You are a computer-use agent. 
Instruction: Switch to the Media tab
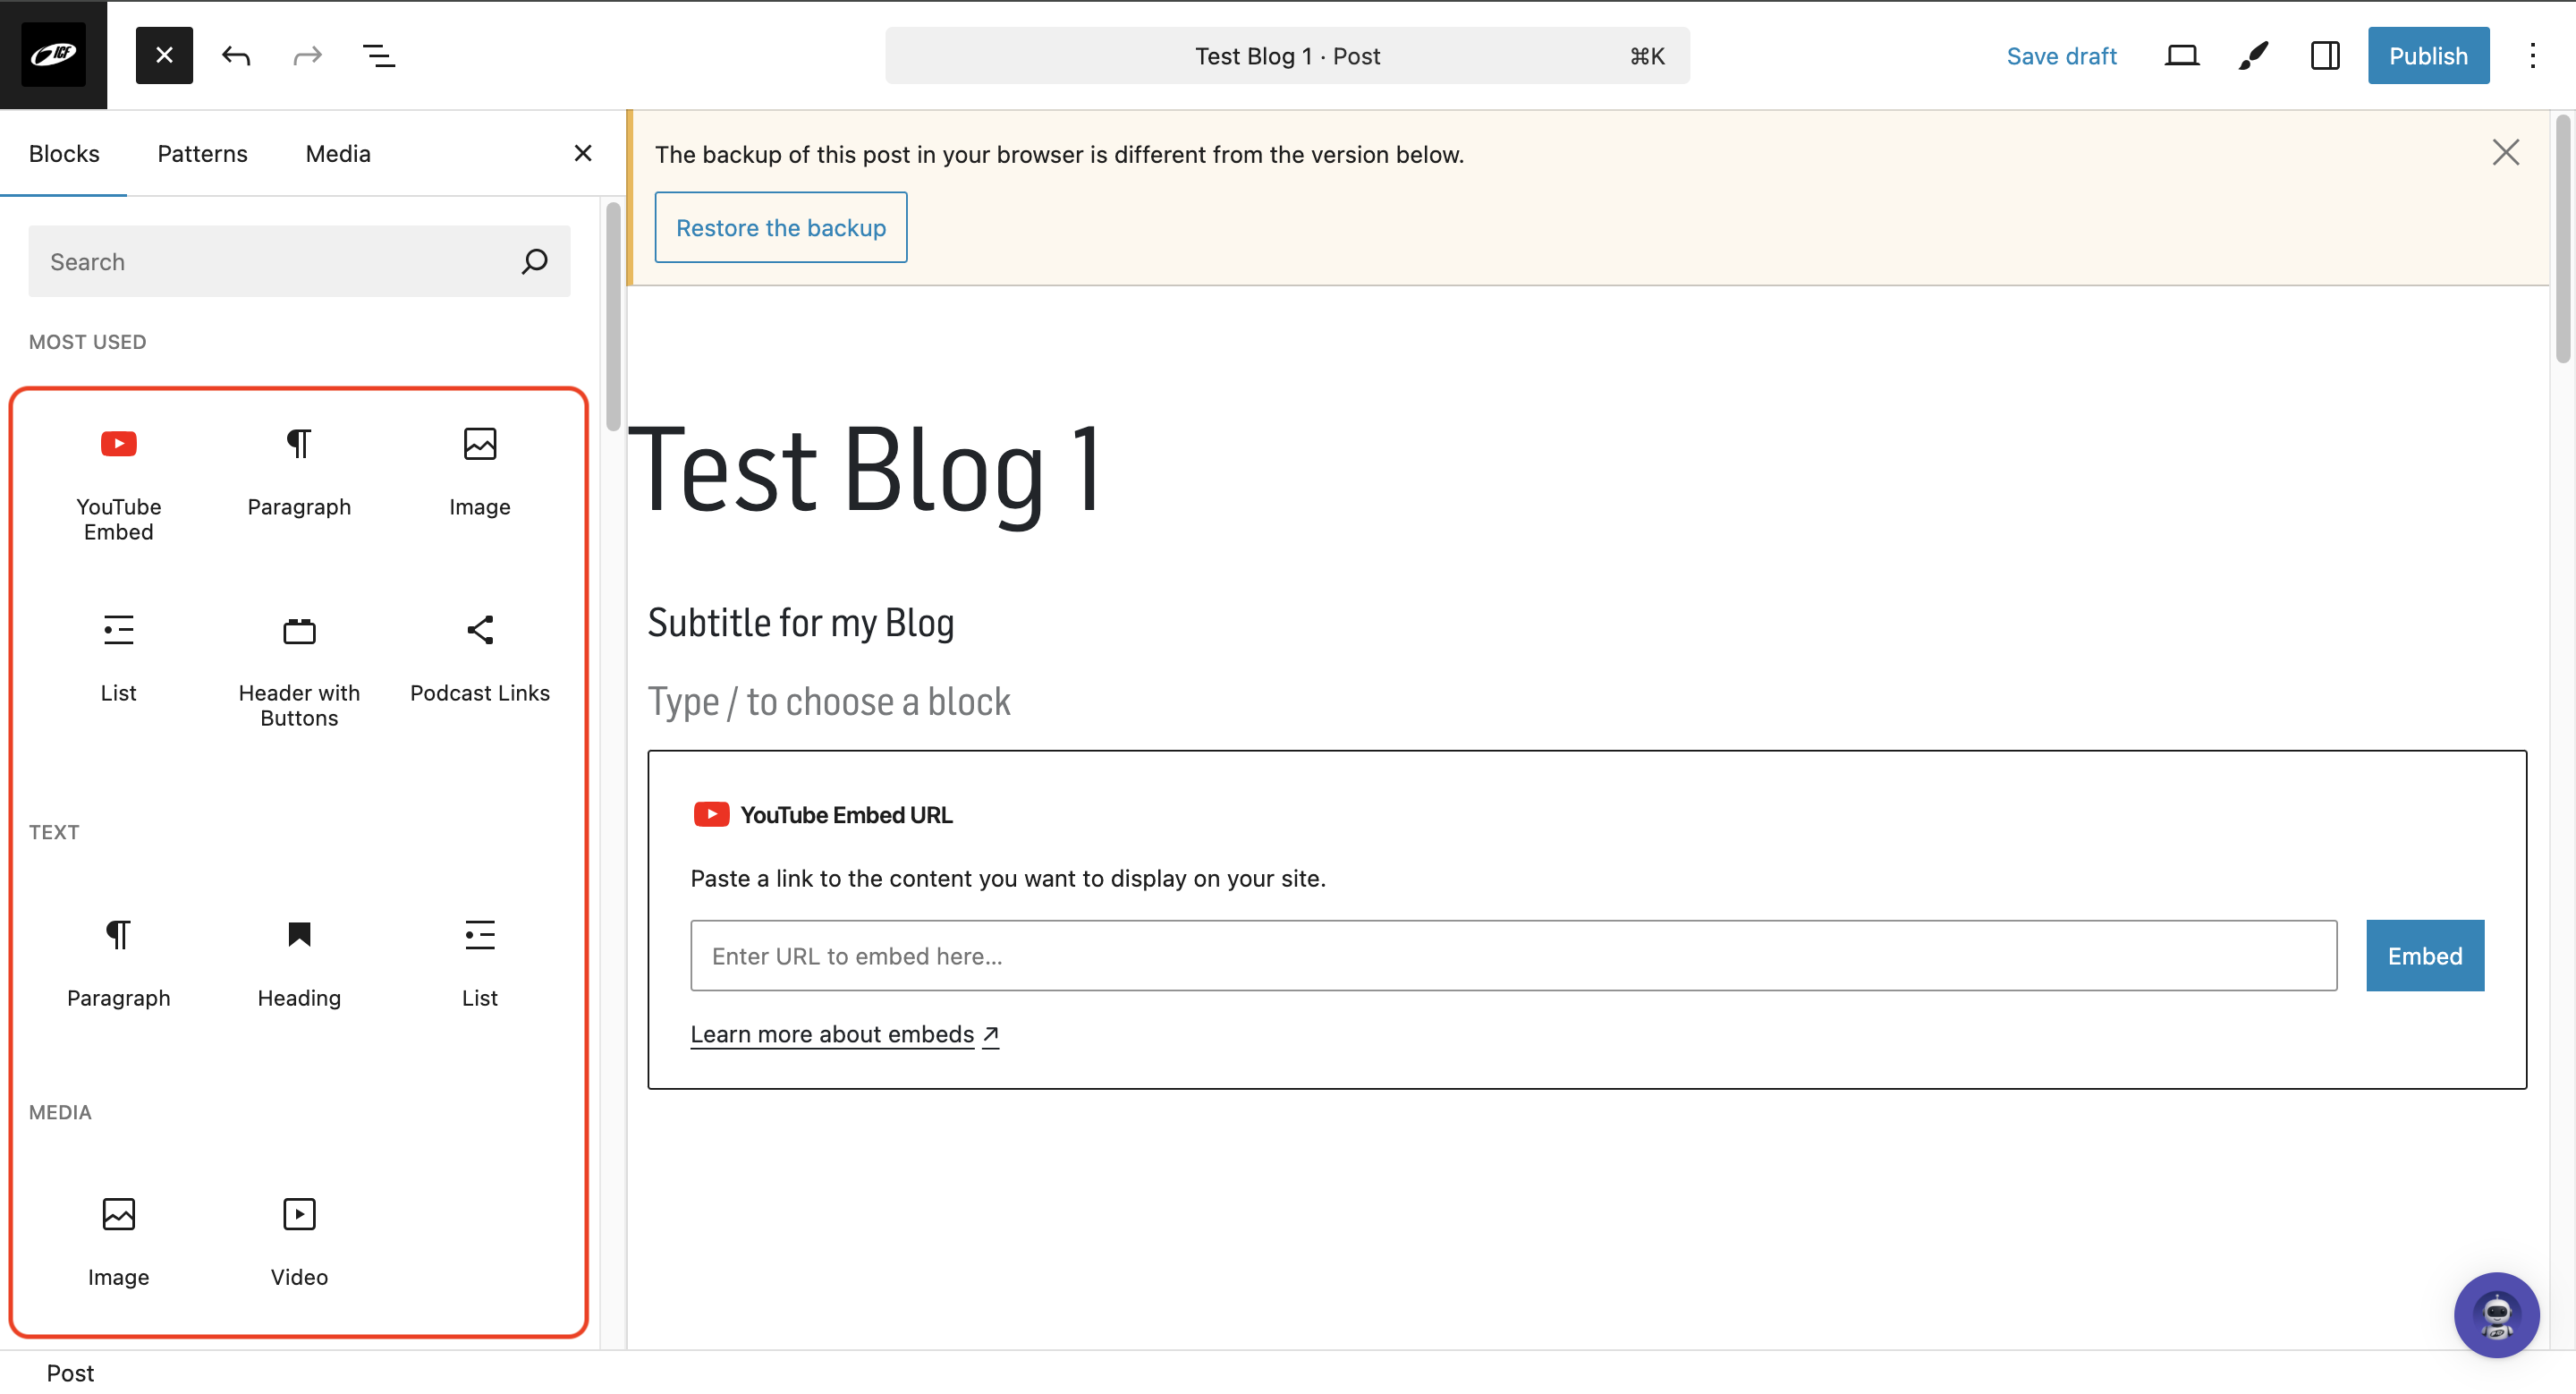tap(338, 154)
